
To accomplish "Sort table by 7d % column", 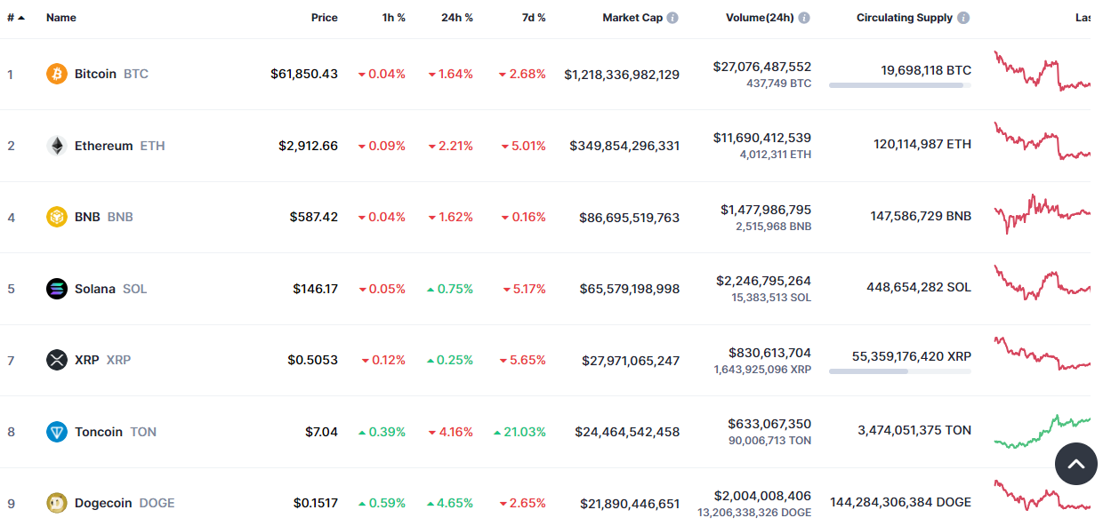I will [534, 18].
